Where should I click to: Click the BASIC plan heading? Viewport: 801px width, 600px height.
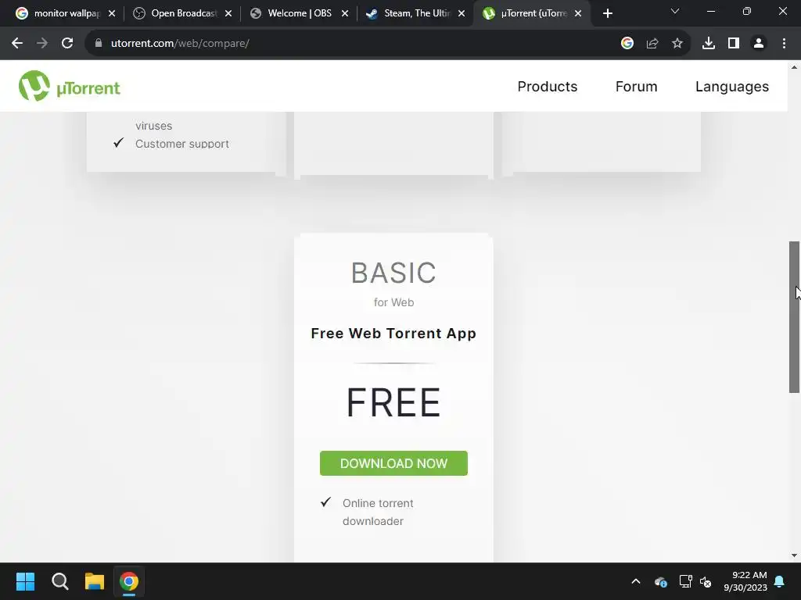[393, 273]
